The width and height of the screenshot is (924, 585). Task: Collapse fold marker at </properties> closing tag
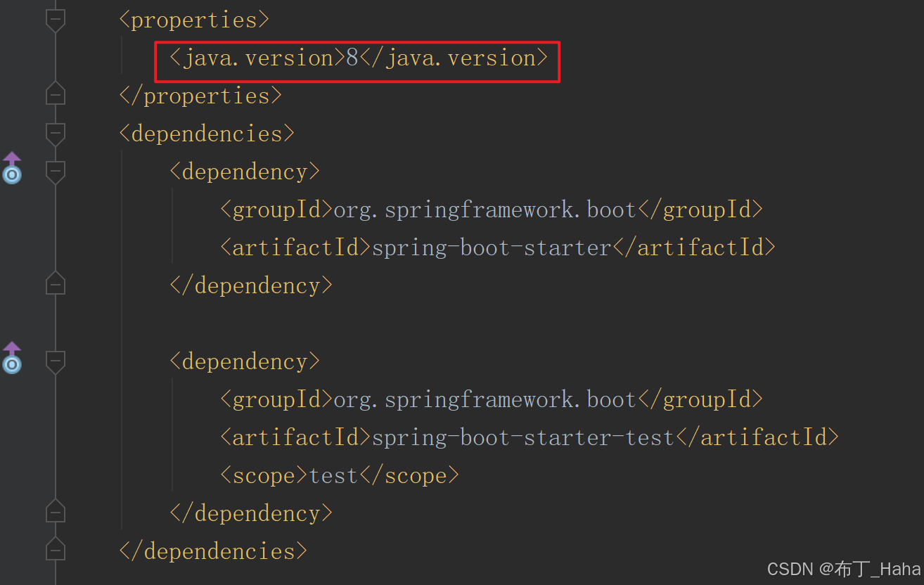coord(56,94)
